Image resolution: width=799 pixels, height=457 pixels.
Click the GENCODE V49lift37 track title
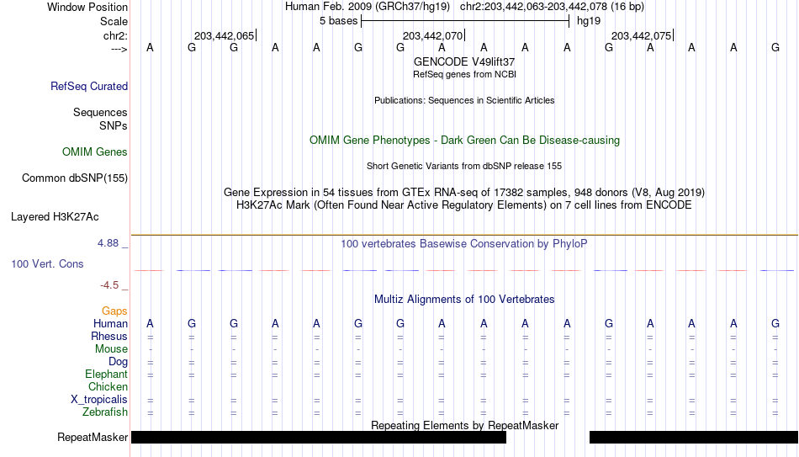tap(464, 61)
